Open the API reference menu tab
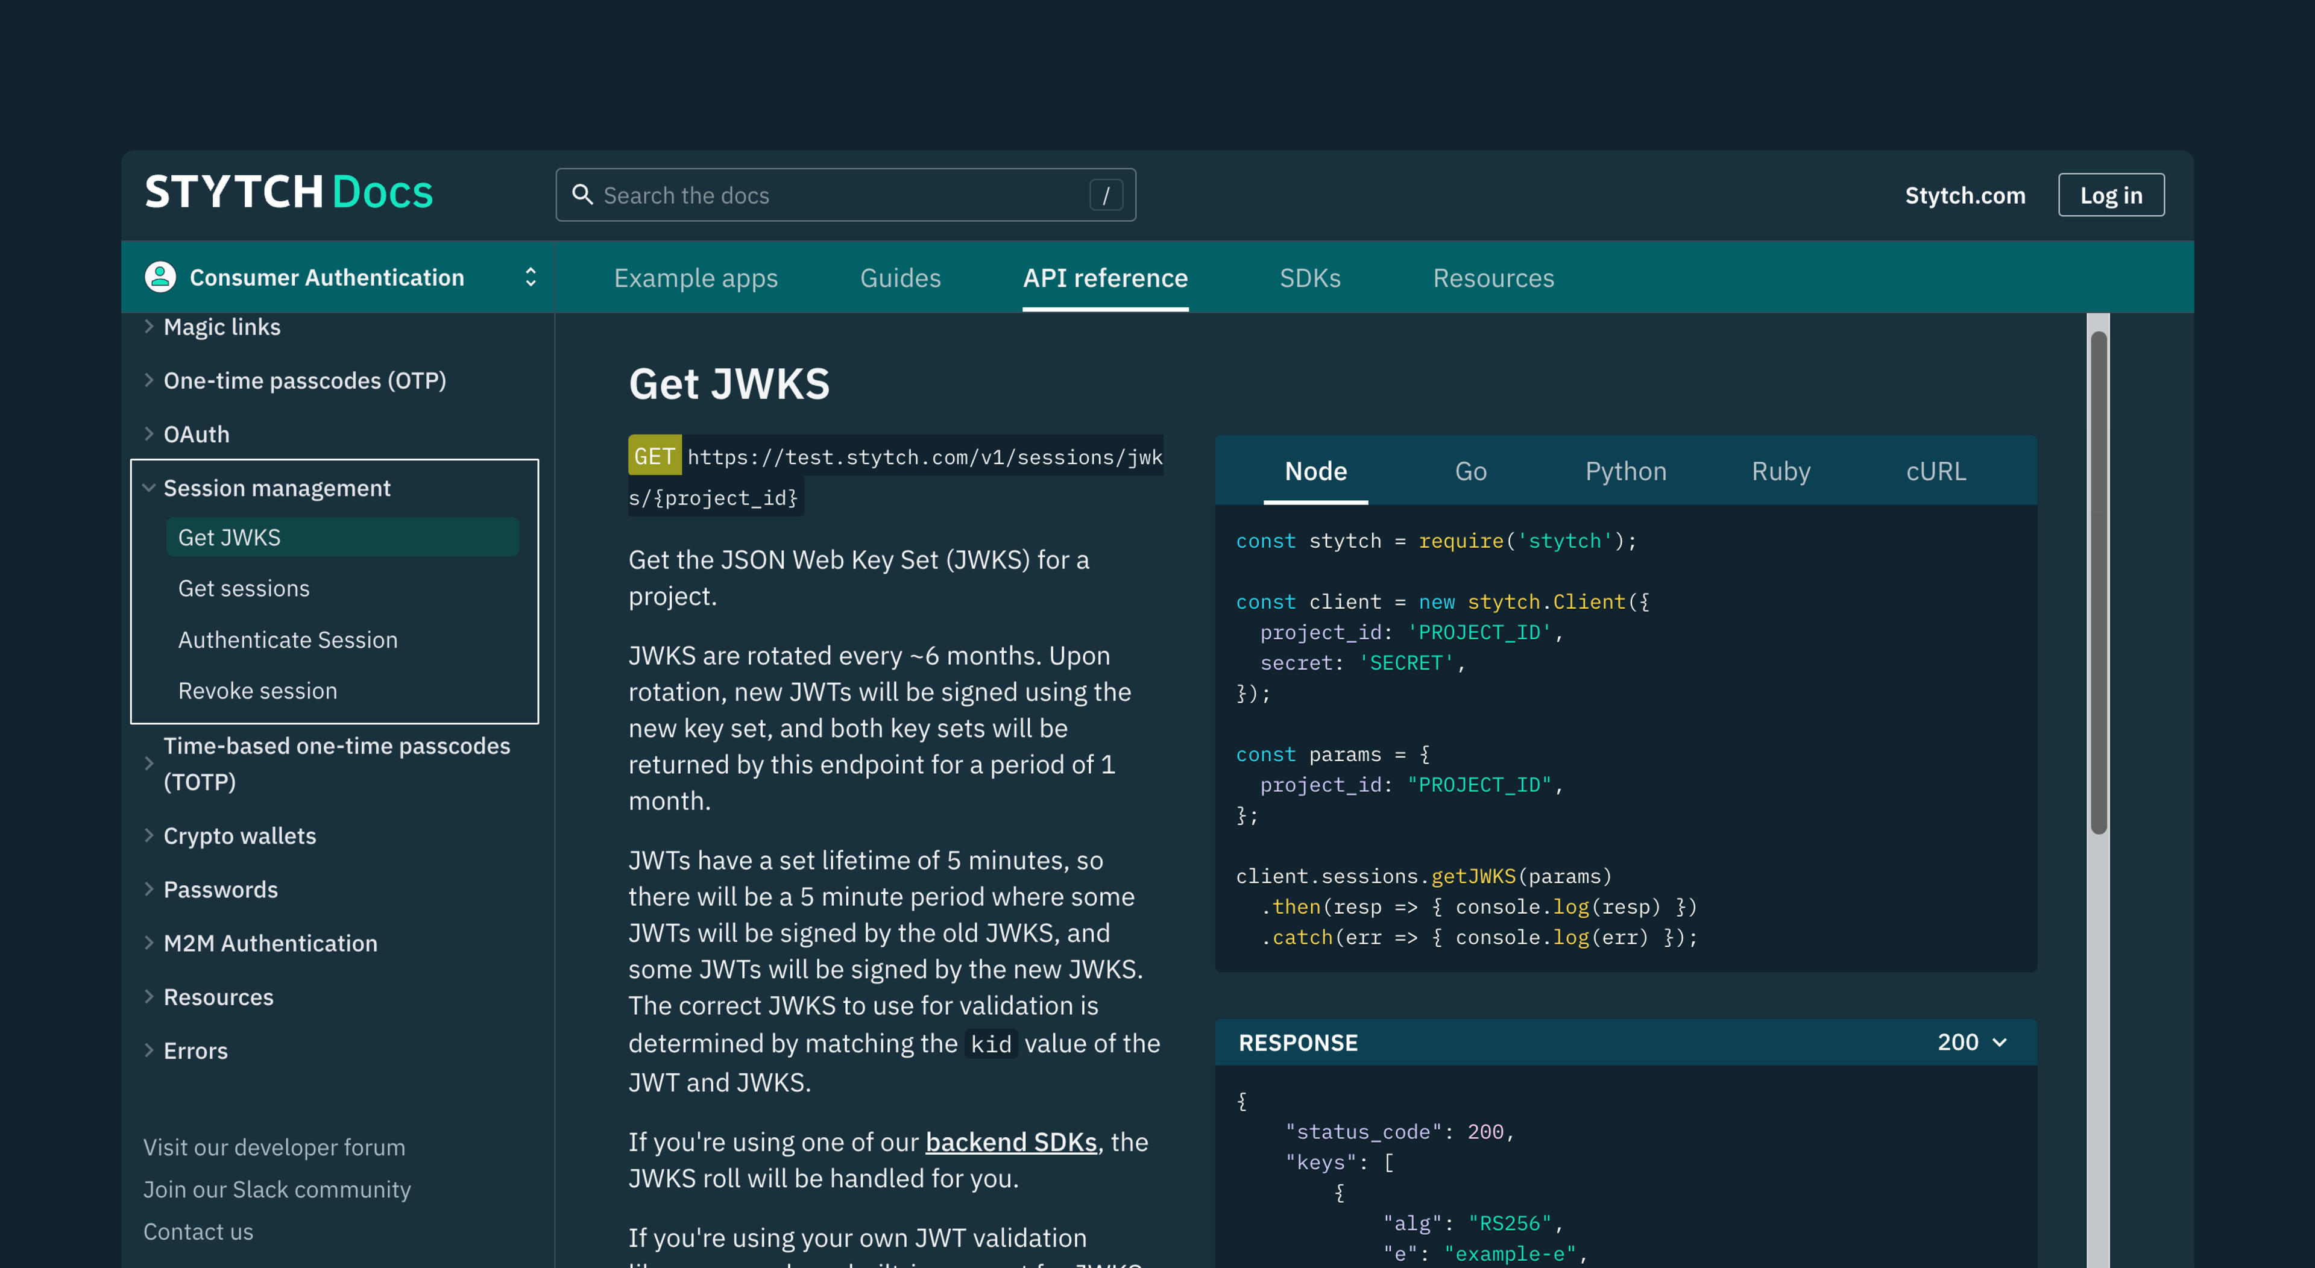The width and height of the screenshot is (2315, 1268). 1104,278
